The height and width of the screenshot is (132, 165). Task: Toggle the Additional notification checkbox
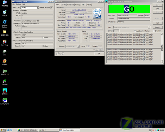click(135, 31)
